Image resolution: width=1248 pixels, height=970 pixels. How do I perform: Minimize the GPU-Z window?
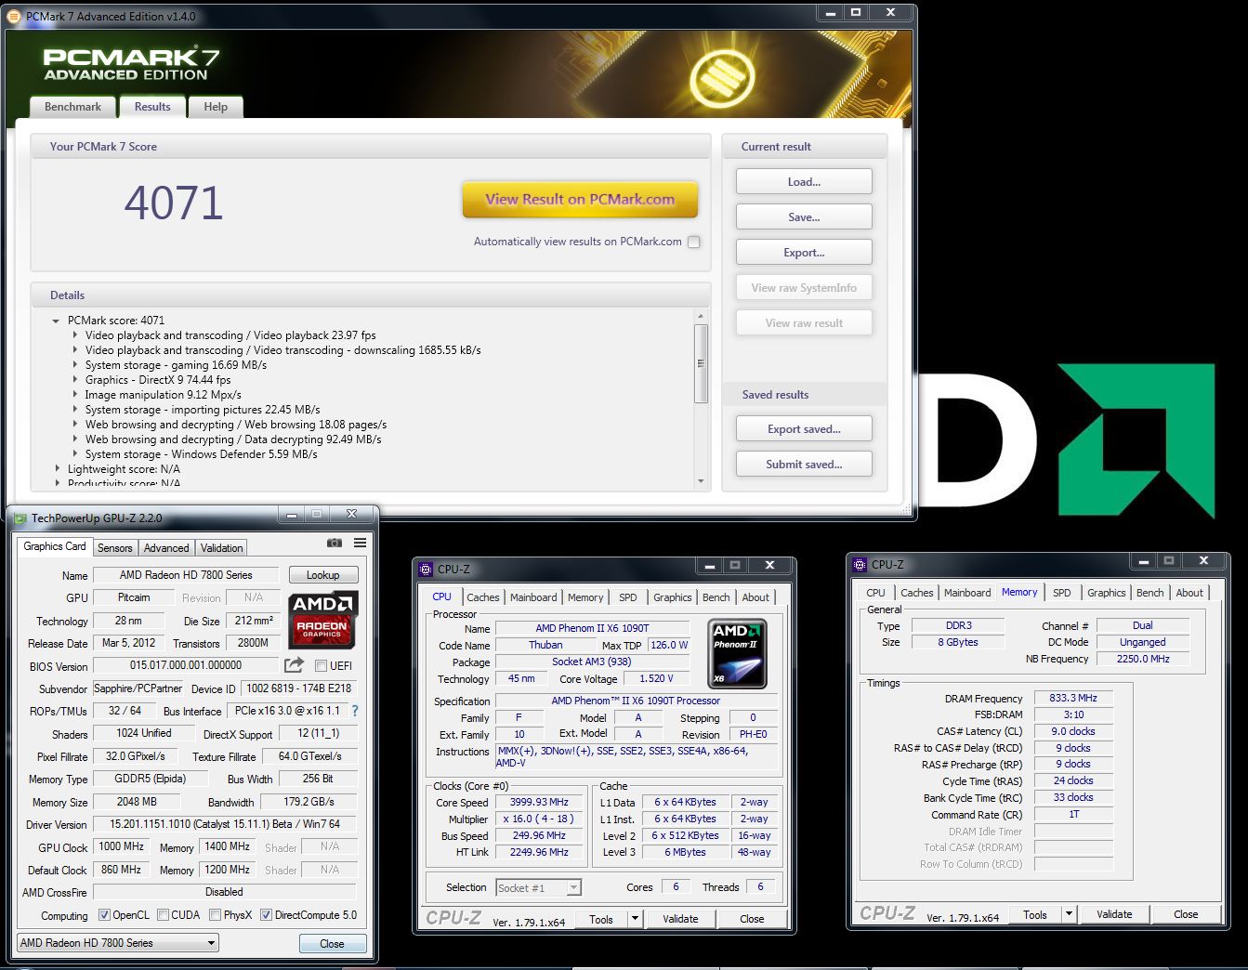[x=291, y=515]
